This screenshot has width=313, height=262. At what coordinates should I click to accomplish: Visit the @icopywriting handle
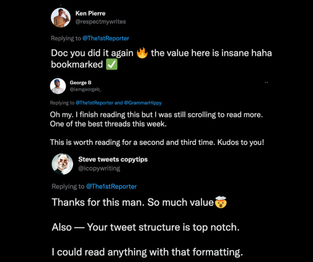pyautogui.click(x=99, y=168)
